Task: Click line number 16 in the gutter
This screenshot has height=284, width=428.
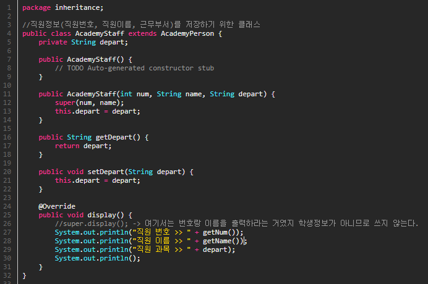Action: (x=7, y=137)
